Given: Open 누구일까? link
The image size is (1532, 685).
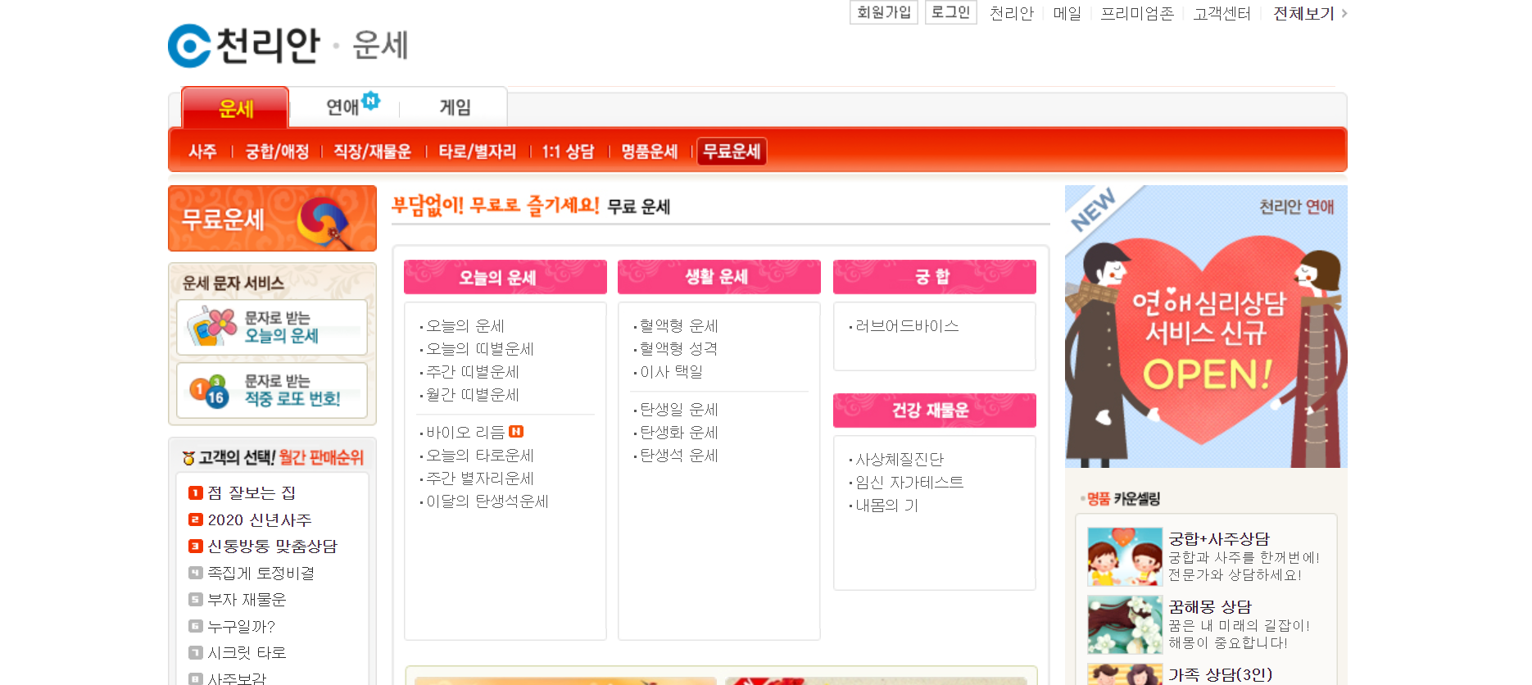Looking at the screenshot, I should click(242, 626).
